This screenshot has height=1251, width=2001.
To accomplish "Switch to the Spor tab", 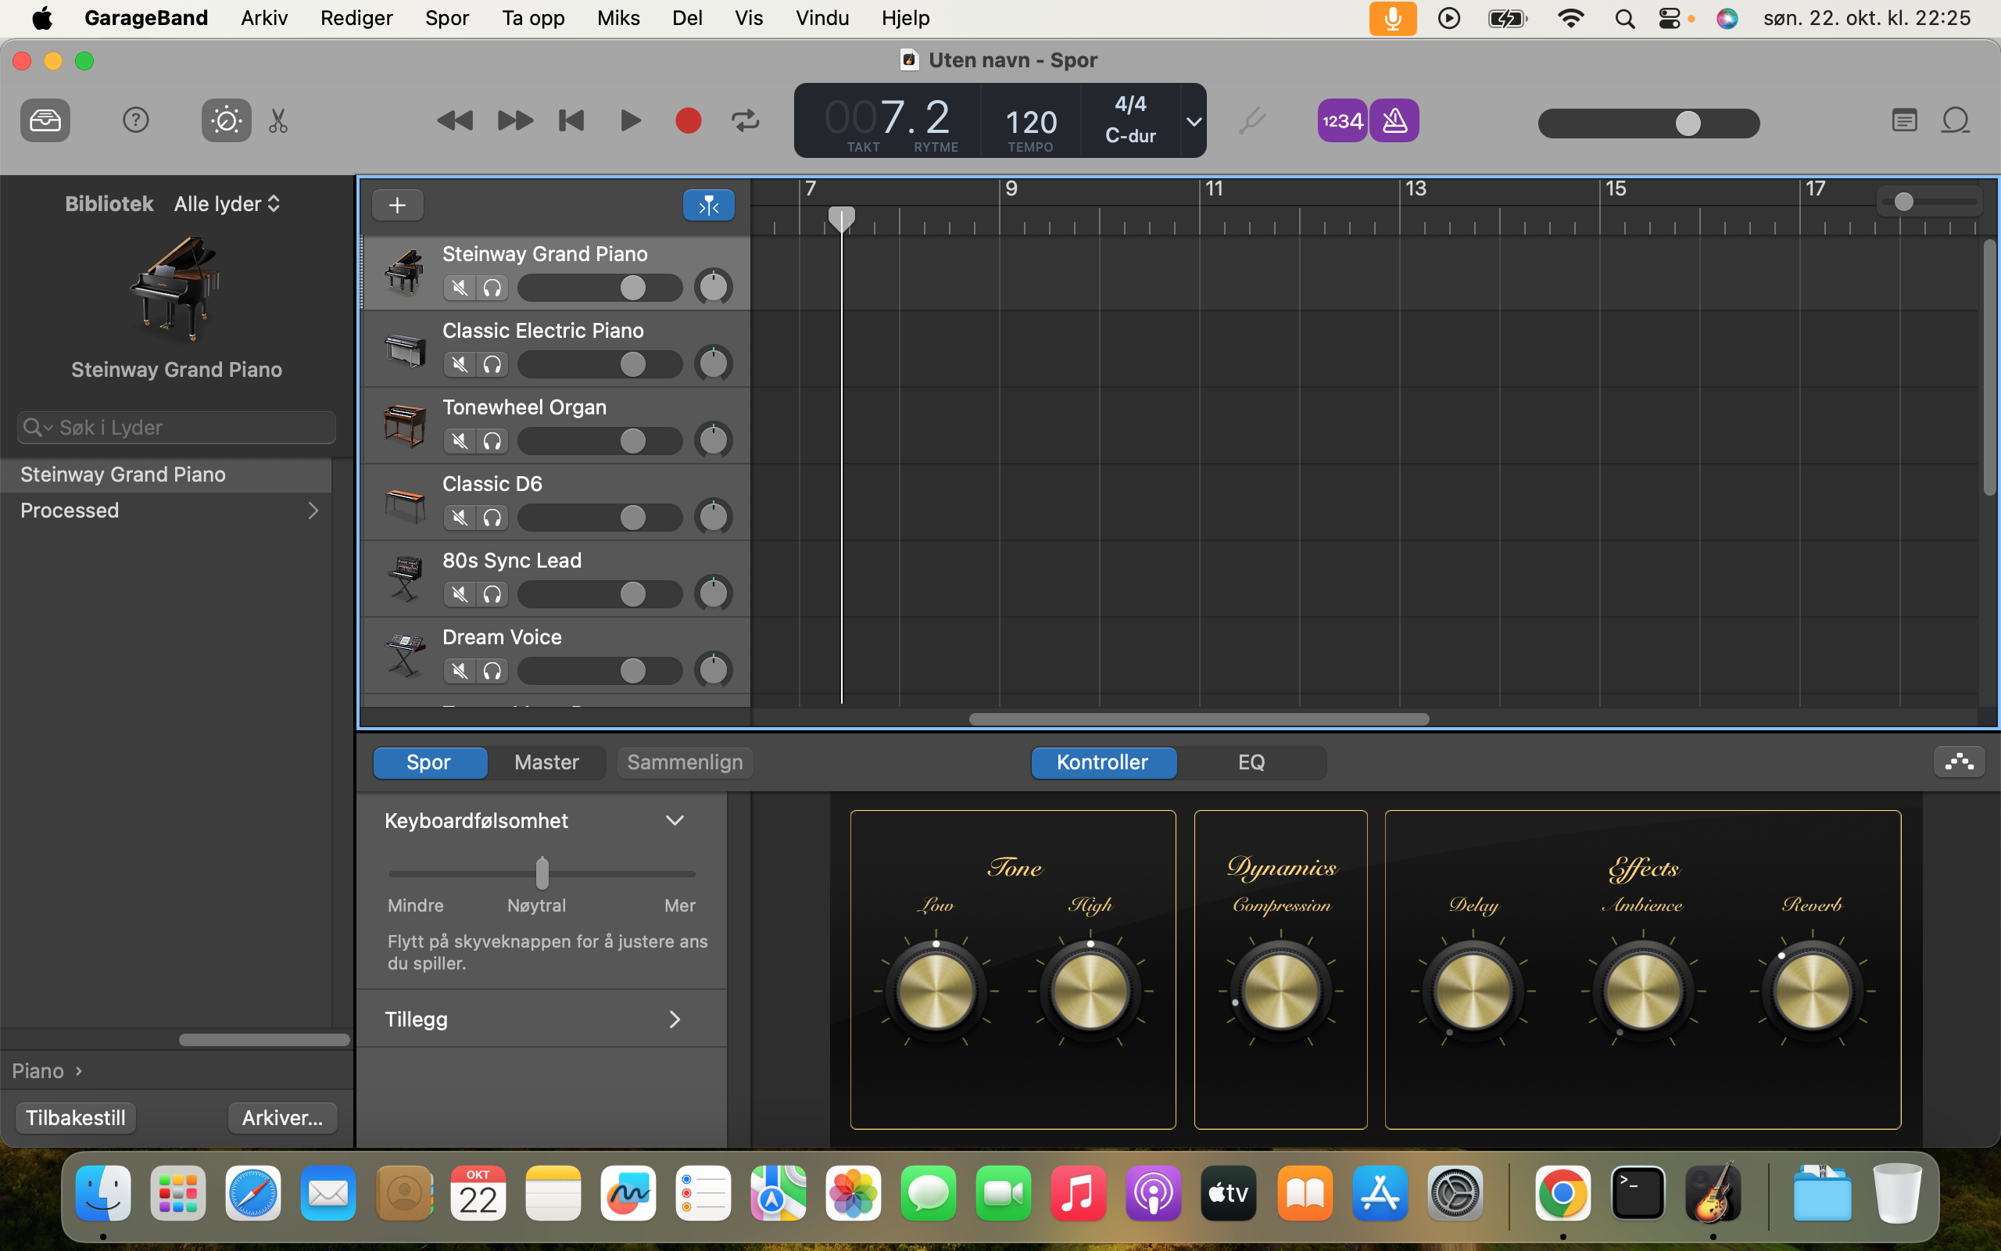I will click(429, 762).
